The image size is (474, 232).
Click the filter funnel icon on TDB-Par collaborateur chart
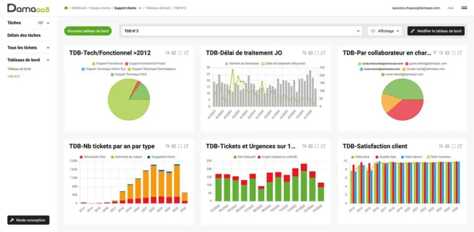pos(435,53)
